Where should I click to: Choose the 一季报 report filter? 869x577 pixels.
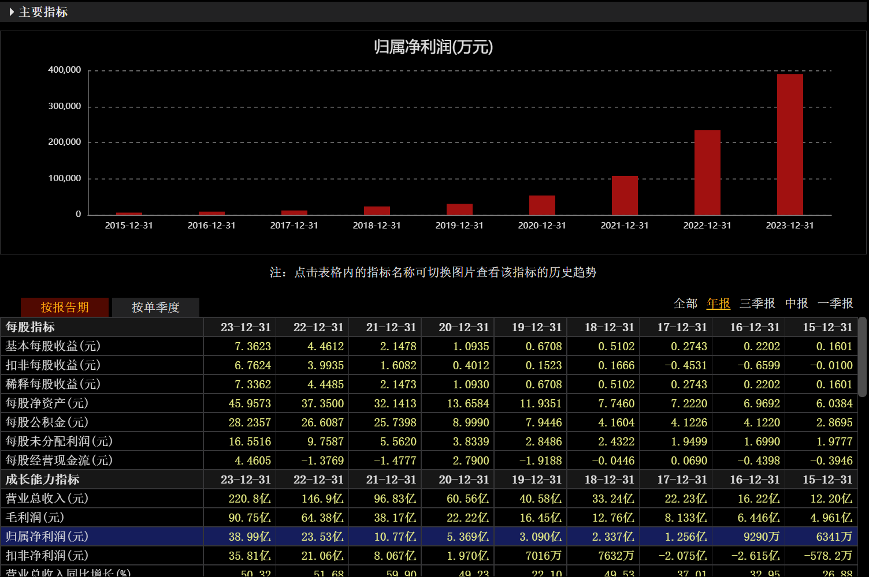[835, 304]
